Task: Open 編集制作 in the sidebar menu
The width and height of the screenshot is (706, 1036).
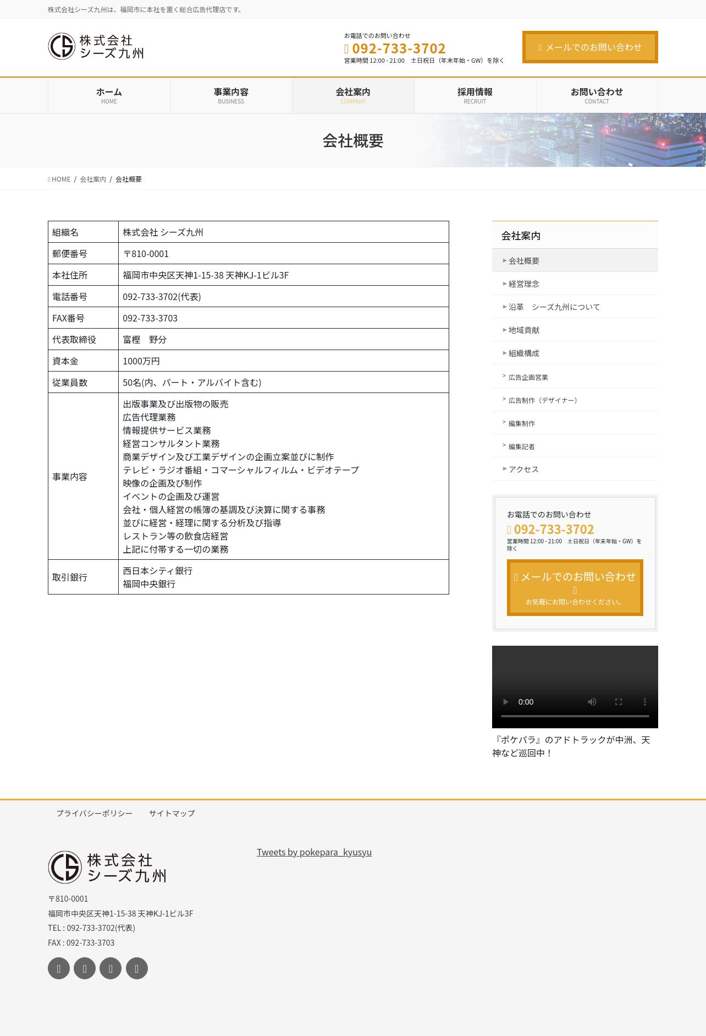Action: [x=575, y=423]
